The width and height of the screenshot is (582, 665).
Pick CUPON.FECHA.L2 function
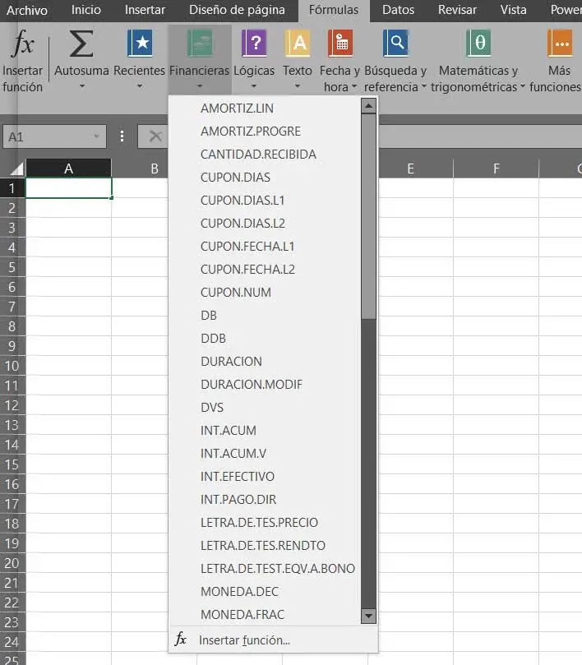(x=265, y=270)
